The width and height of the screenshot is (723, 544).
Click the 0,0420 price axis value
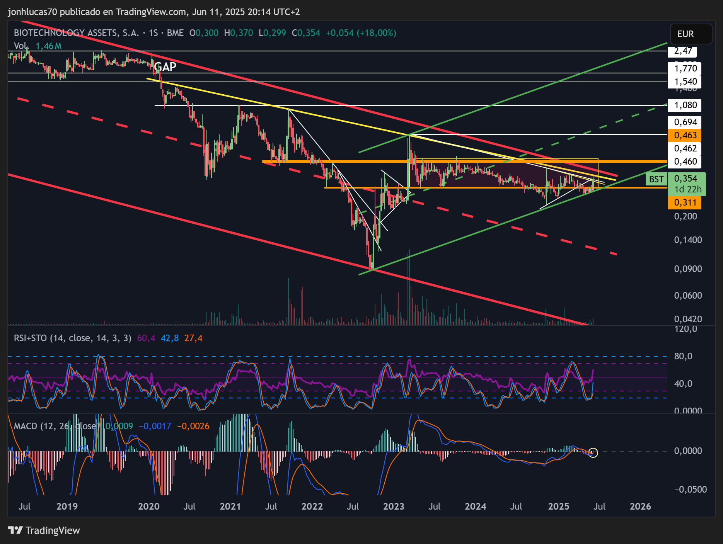(x=688, y=319)
